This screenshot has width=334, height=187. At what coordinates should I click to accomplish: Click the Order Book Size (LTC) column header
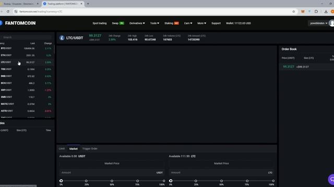(308, 58)
